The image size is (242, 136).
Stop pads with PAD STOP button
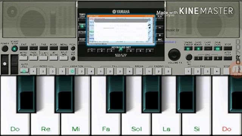coord(226,71)
